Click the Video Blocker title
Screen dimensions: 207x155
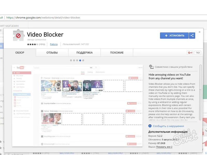tap(45, 35)
